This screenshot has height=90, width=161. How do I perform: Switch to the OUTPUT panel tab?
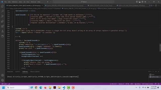click(18, 72)
